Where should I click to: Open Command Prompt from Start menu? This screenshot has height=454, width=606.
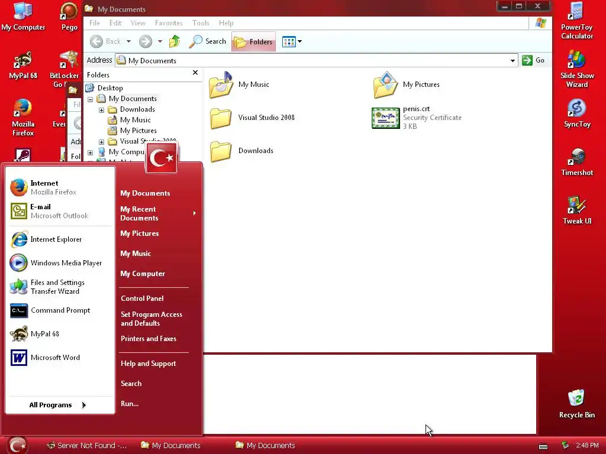point(60,310)
